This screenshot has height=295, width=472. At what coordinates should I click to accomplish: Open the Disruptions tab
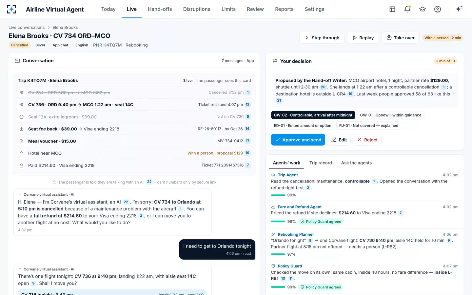click(x=197, y=9)
